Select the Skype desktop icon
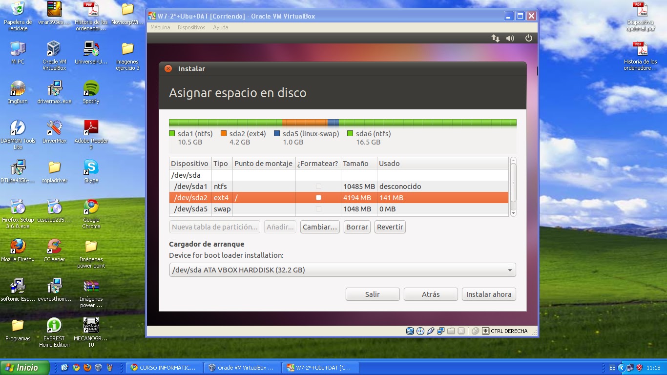Viewport: 667px width, 375px height. click(x=91, y=171)
